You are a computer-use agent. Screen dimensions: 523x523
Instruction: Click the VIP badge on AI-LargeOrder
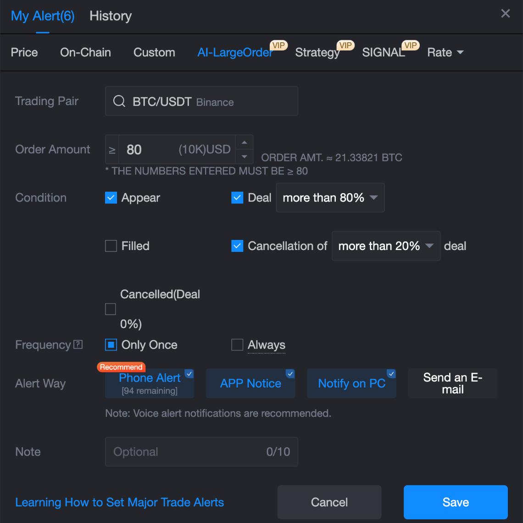click(x=279, y=45)
